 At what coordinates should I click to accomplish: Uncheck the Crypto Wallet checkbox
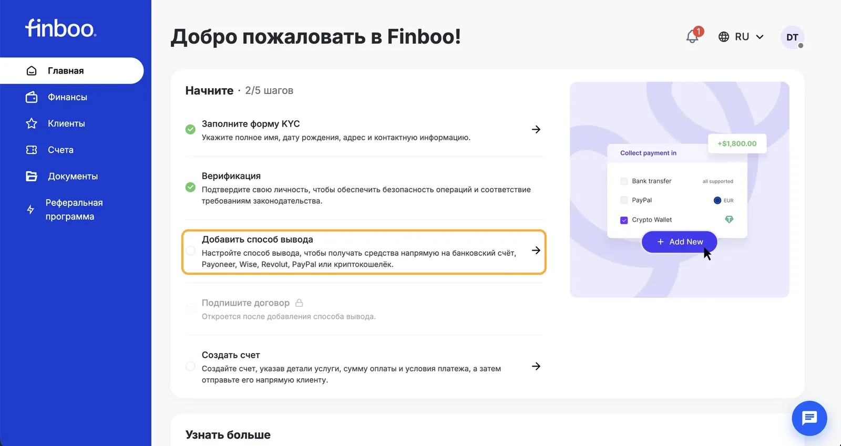[x=624, y=220]
